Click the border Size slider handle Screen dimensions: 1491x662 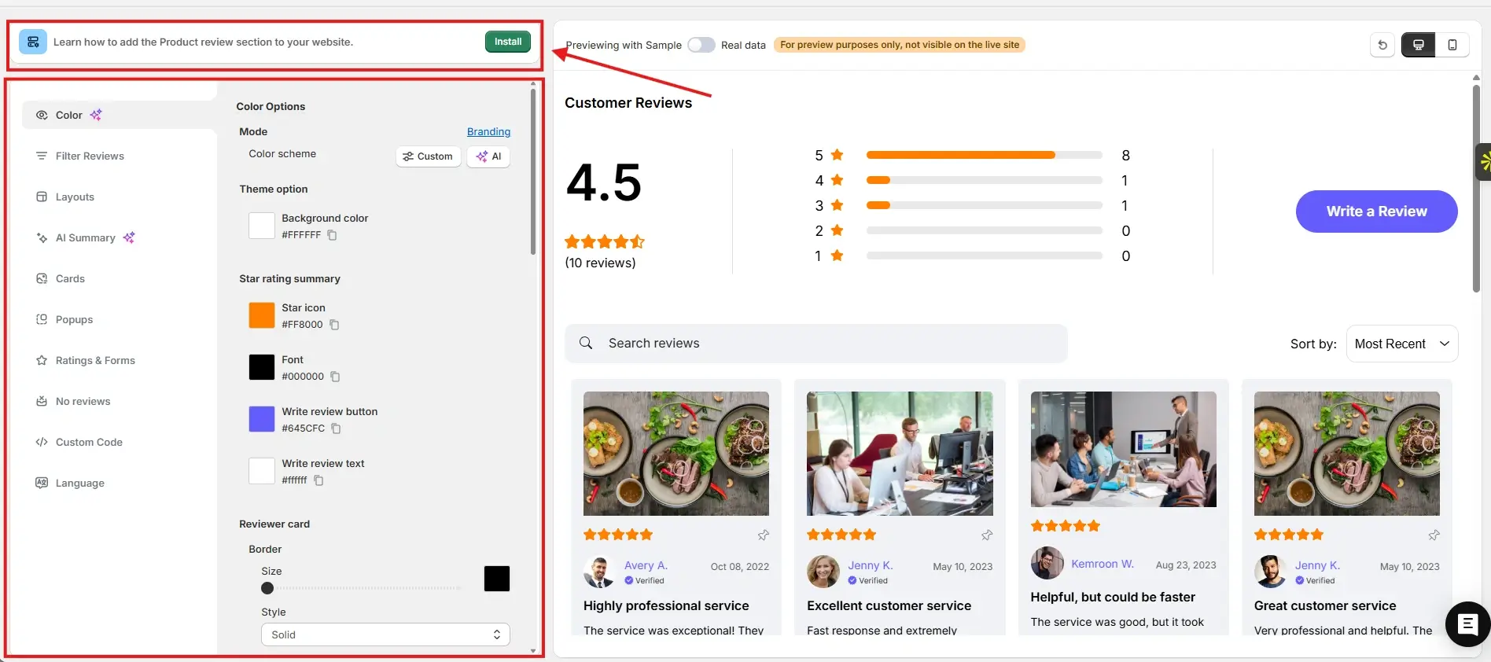point(267,588)
